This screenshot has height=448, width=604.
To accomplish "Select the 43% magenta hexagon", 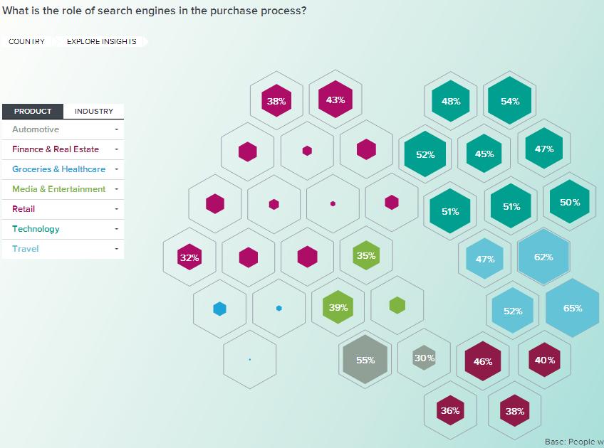I will click(x=335, y=100).
